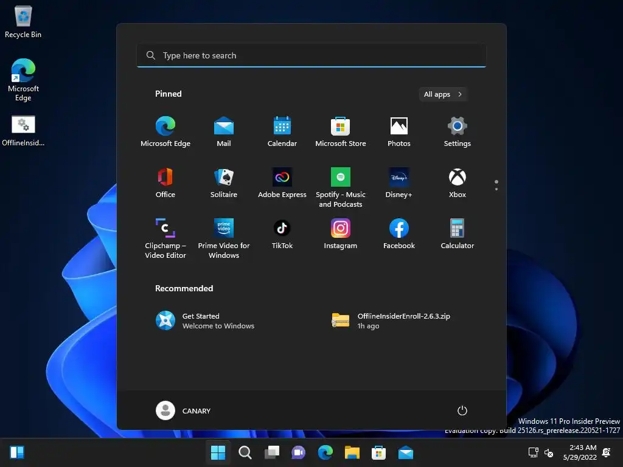Open Spotify - Music and Podcasts
Image resolution: width=623 pixels, height=467 pixels.
(x=341, y=187)
